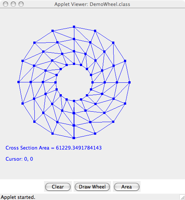This screenshot has height=200, width=185.
Task: Click inside the empty hub of the wheel
Action: [x=74, y=82]
